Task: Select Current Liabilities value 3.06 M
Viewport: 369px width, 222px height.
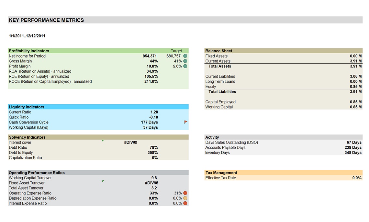Action: point(356,77)
